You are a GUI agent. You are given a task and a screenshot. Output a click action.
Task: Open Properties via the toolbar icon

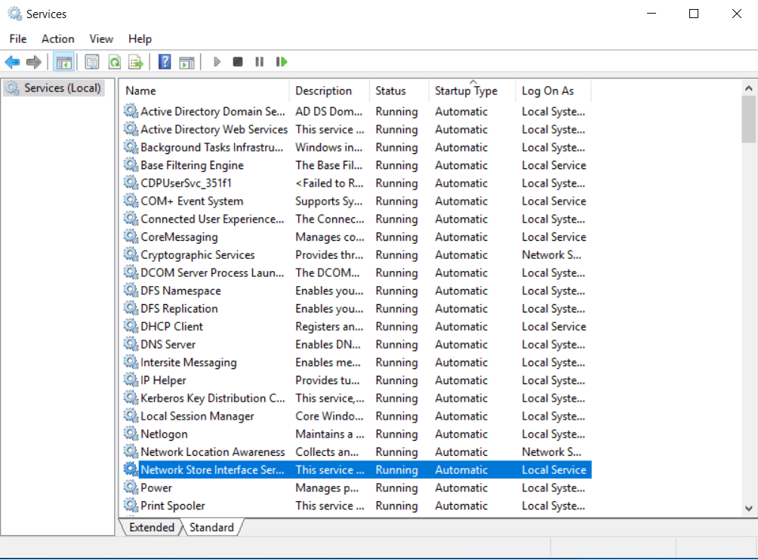(x=92, y=62)
